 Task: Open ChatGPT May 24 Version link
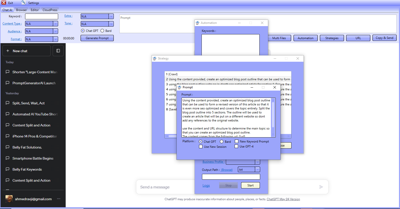click(283, 199)
